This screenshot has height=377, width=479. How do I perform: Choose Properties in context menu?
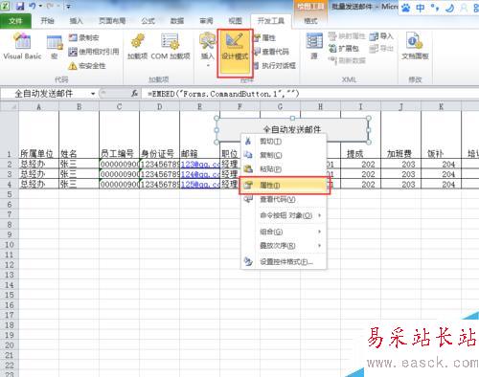tap(285, 185)
